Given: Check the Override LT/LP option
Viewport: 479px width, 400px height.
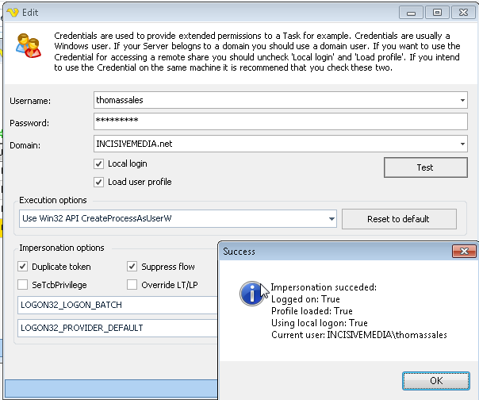Looking at the screenshot, I should (132, 285).
